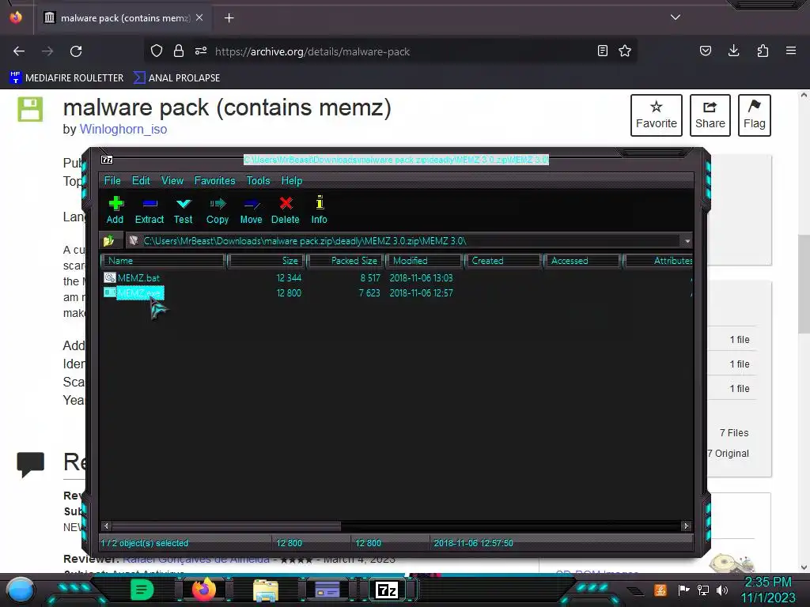The width and height of the screenshot is (810, 607).
Task: Open the Windows Start orb
Action: coord(21,590)
